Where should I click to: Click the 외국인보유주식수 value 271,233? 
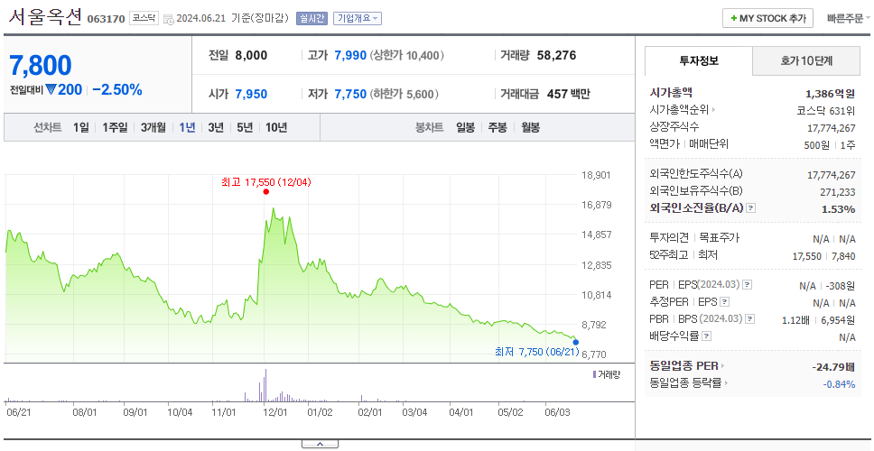836,192
